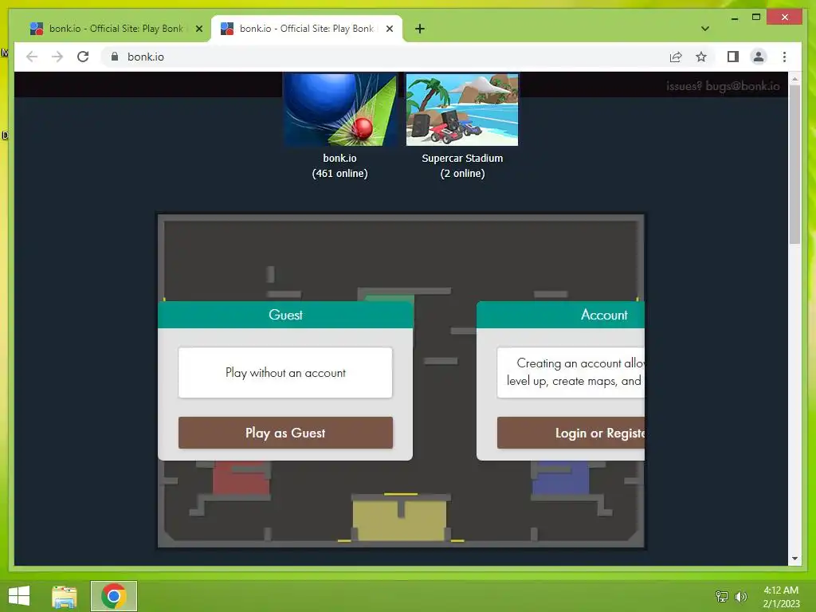Close the second bonk.io tab
Image resolution: width=816 pixels, height=612 pixels.
pos(389,29)
